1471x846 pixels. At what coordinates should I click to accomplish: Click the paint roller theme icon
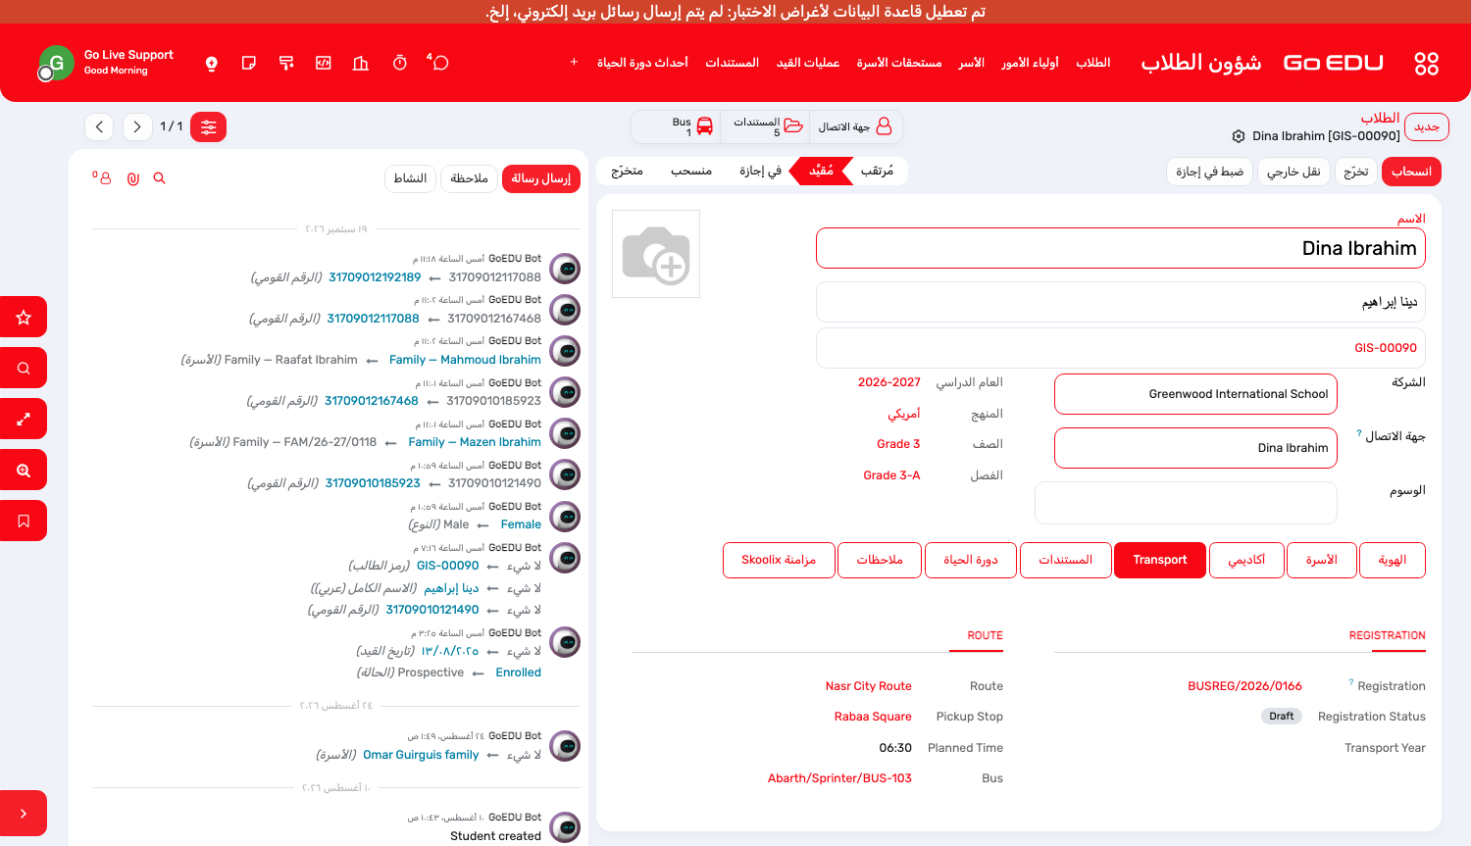(286, 63)
